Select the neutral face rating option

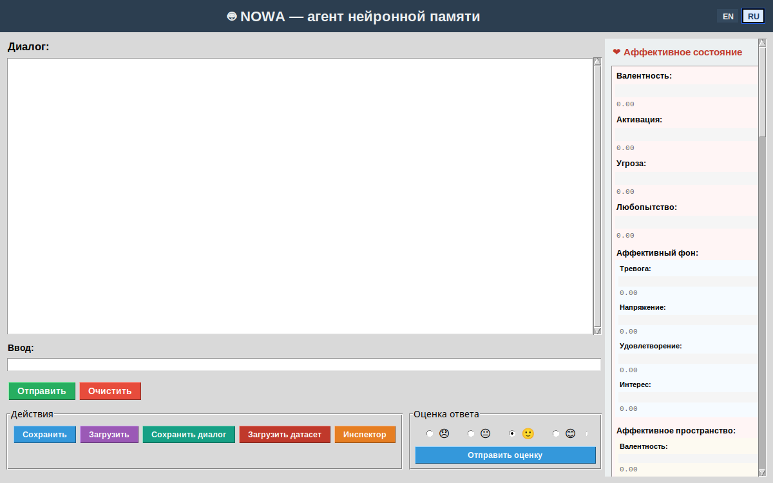click(x=479, y=433)
